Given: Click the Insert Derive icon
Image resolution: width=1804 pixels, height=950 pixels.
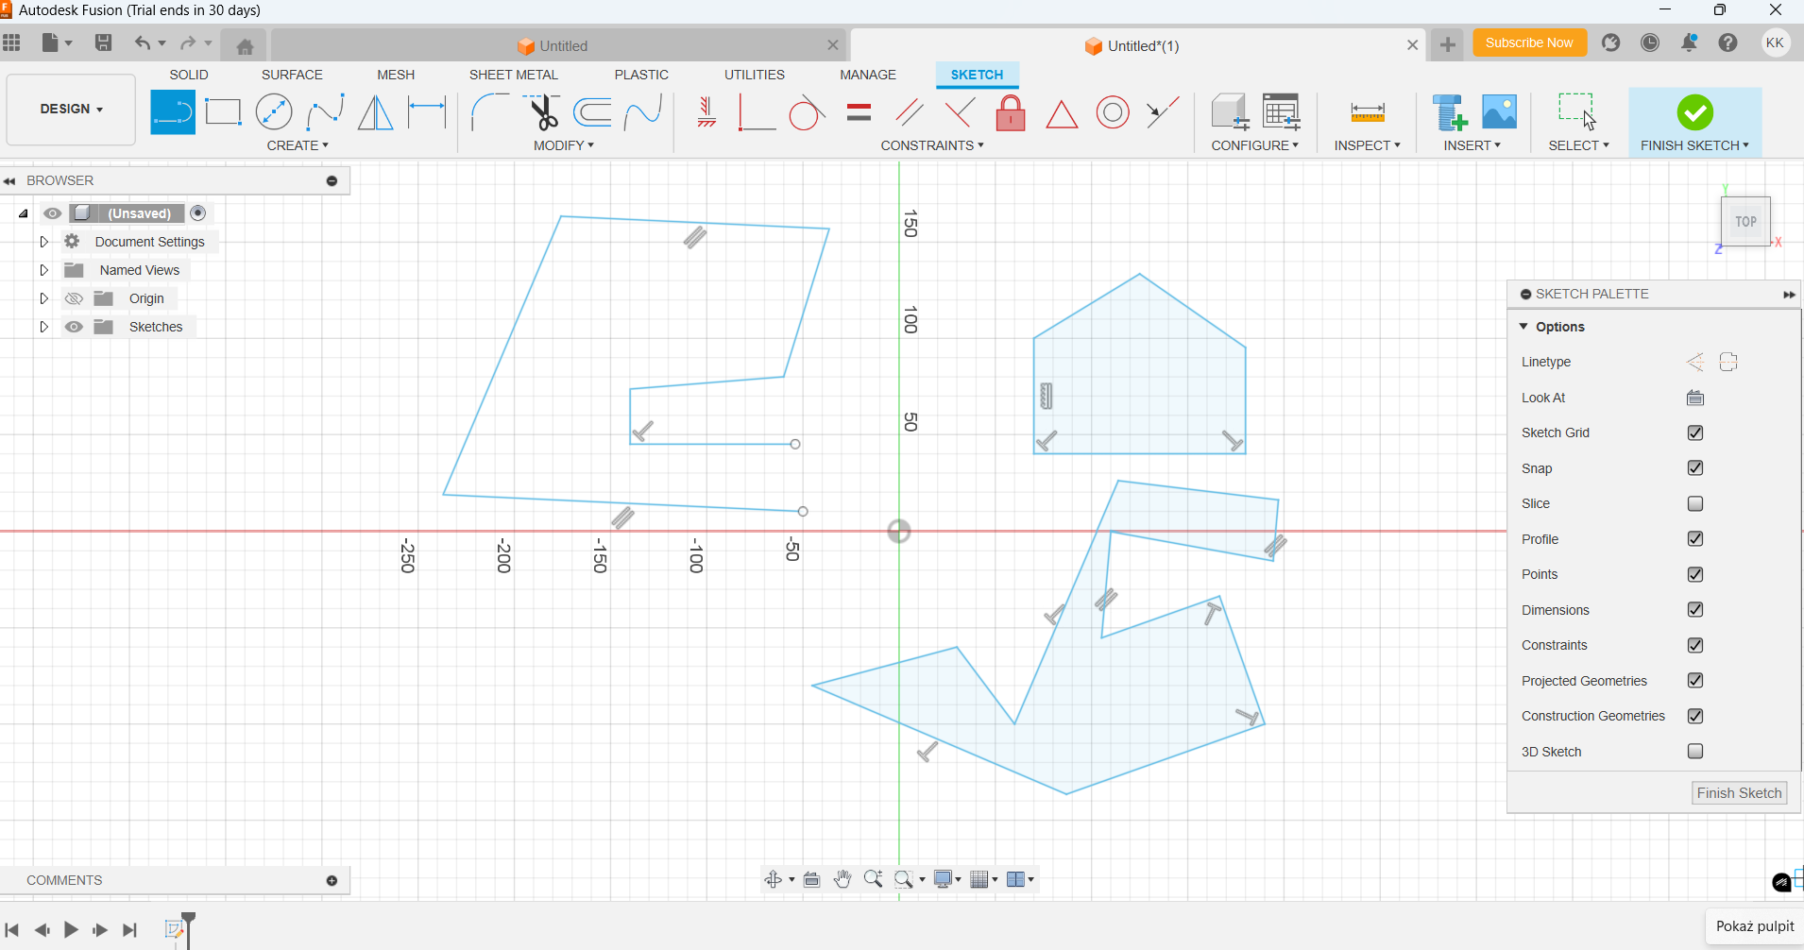Looking at the screenshot, I should point(1450,112).
